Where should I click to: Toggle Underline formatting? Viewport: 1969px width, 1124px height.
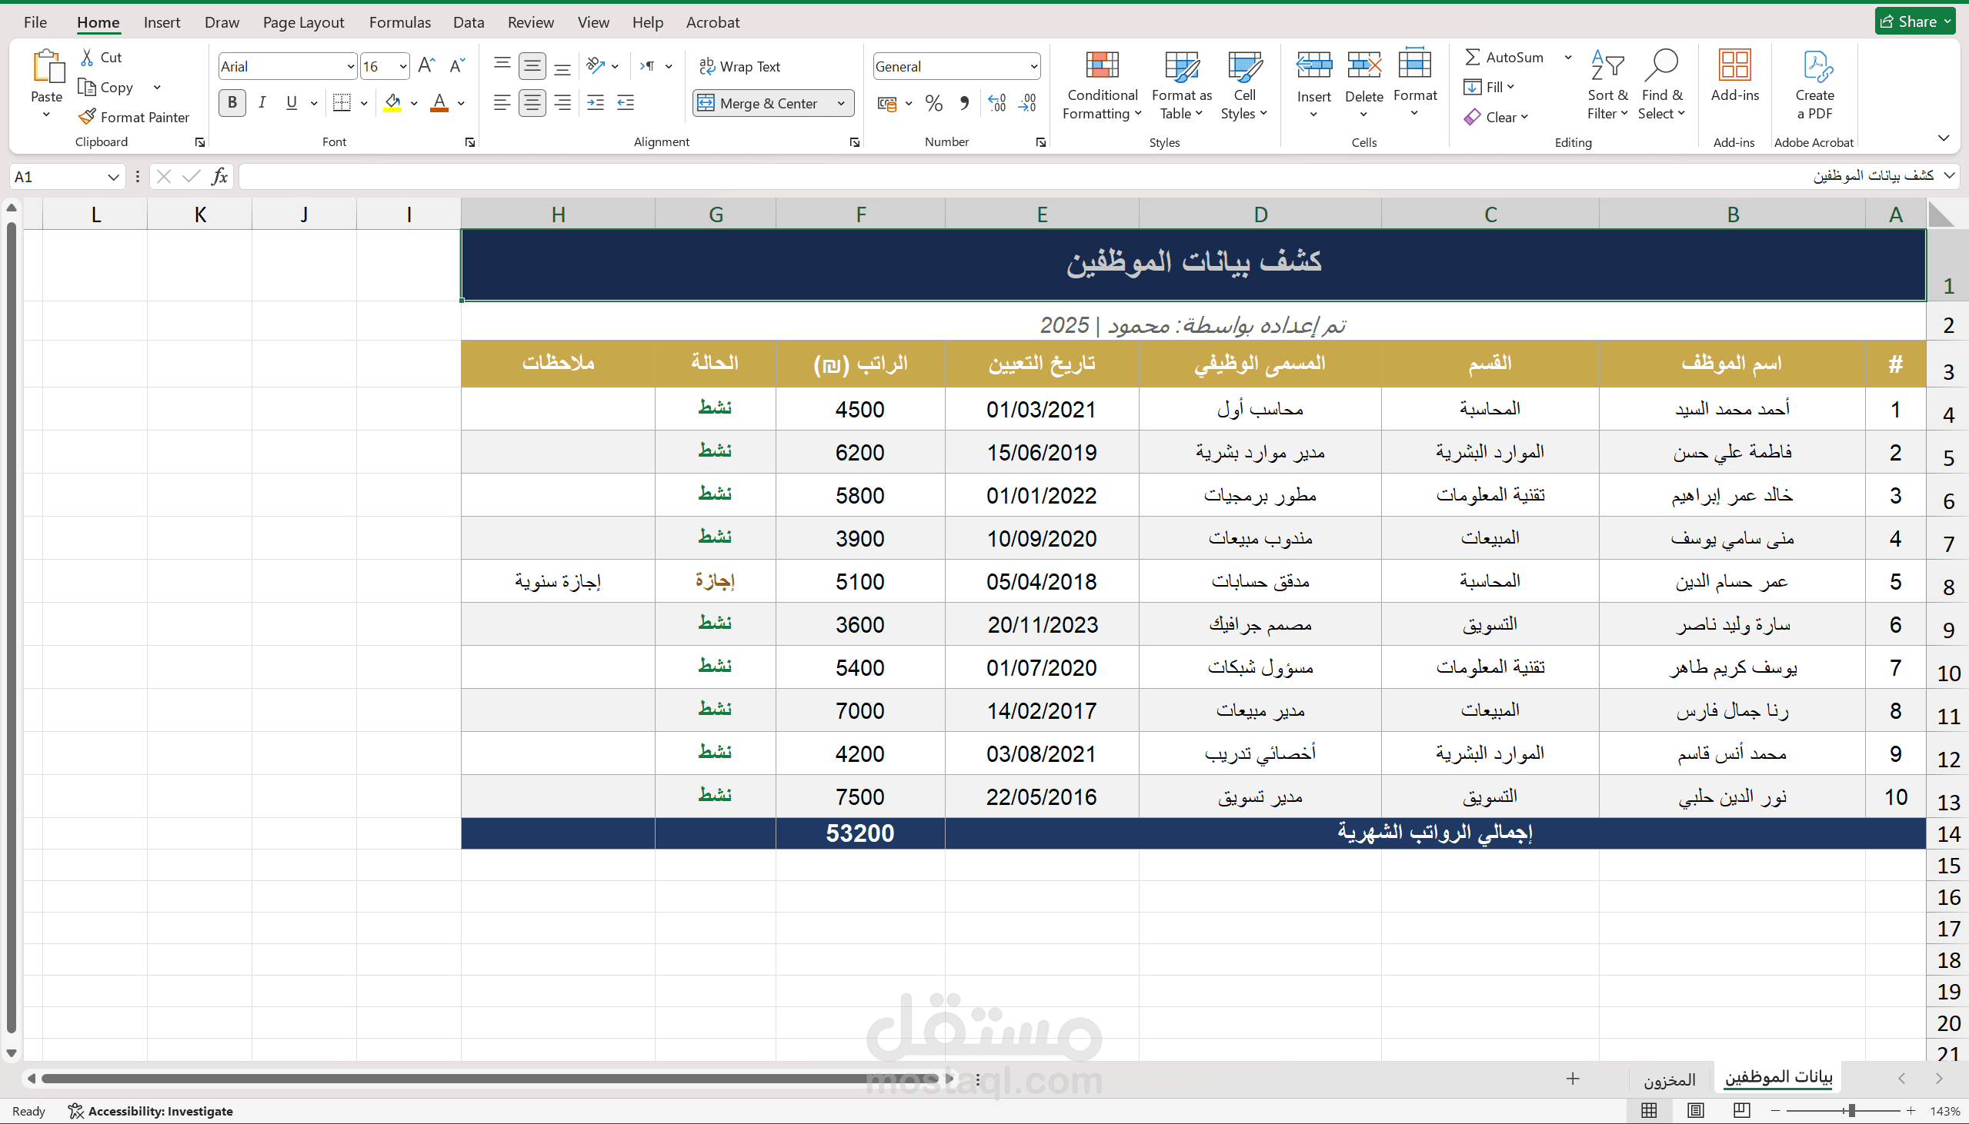tap(291, 103)
